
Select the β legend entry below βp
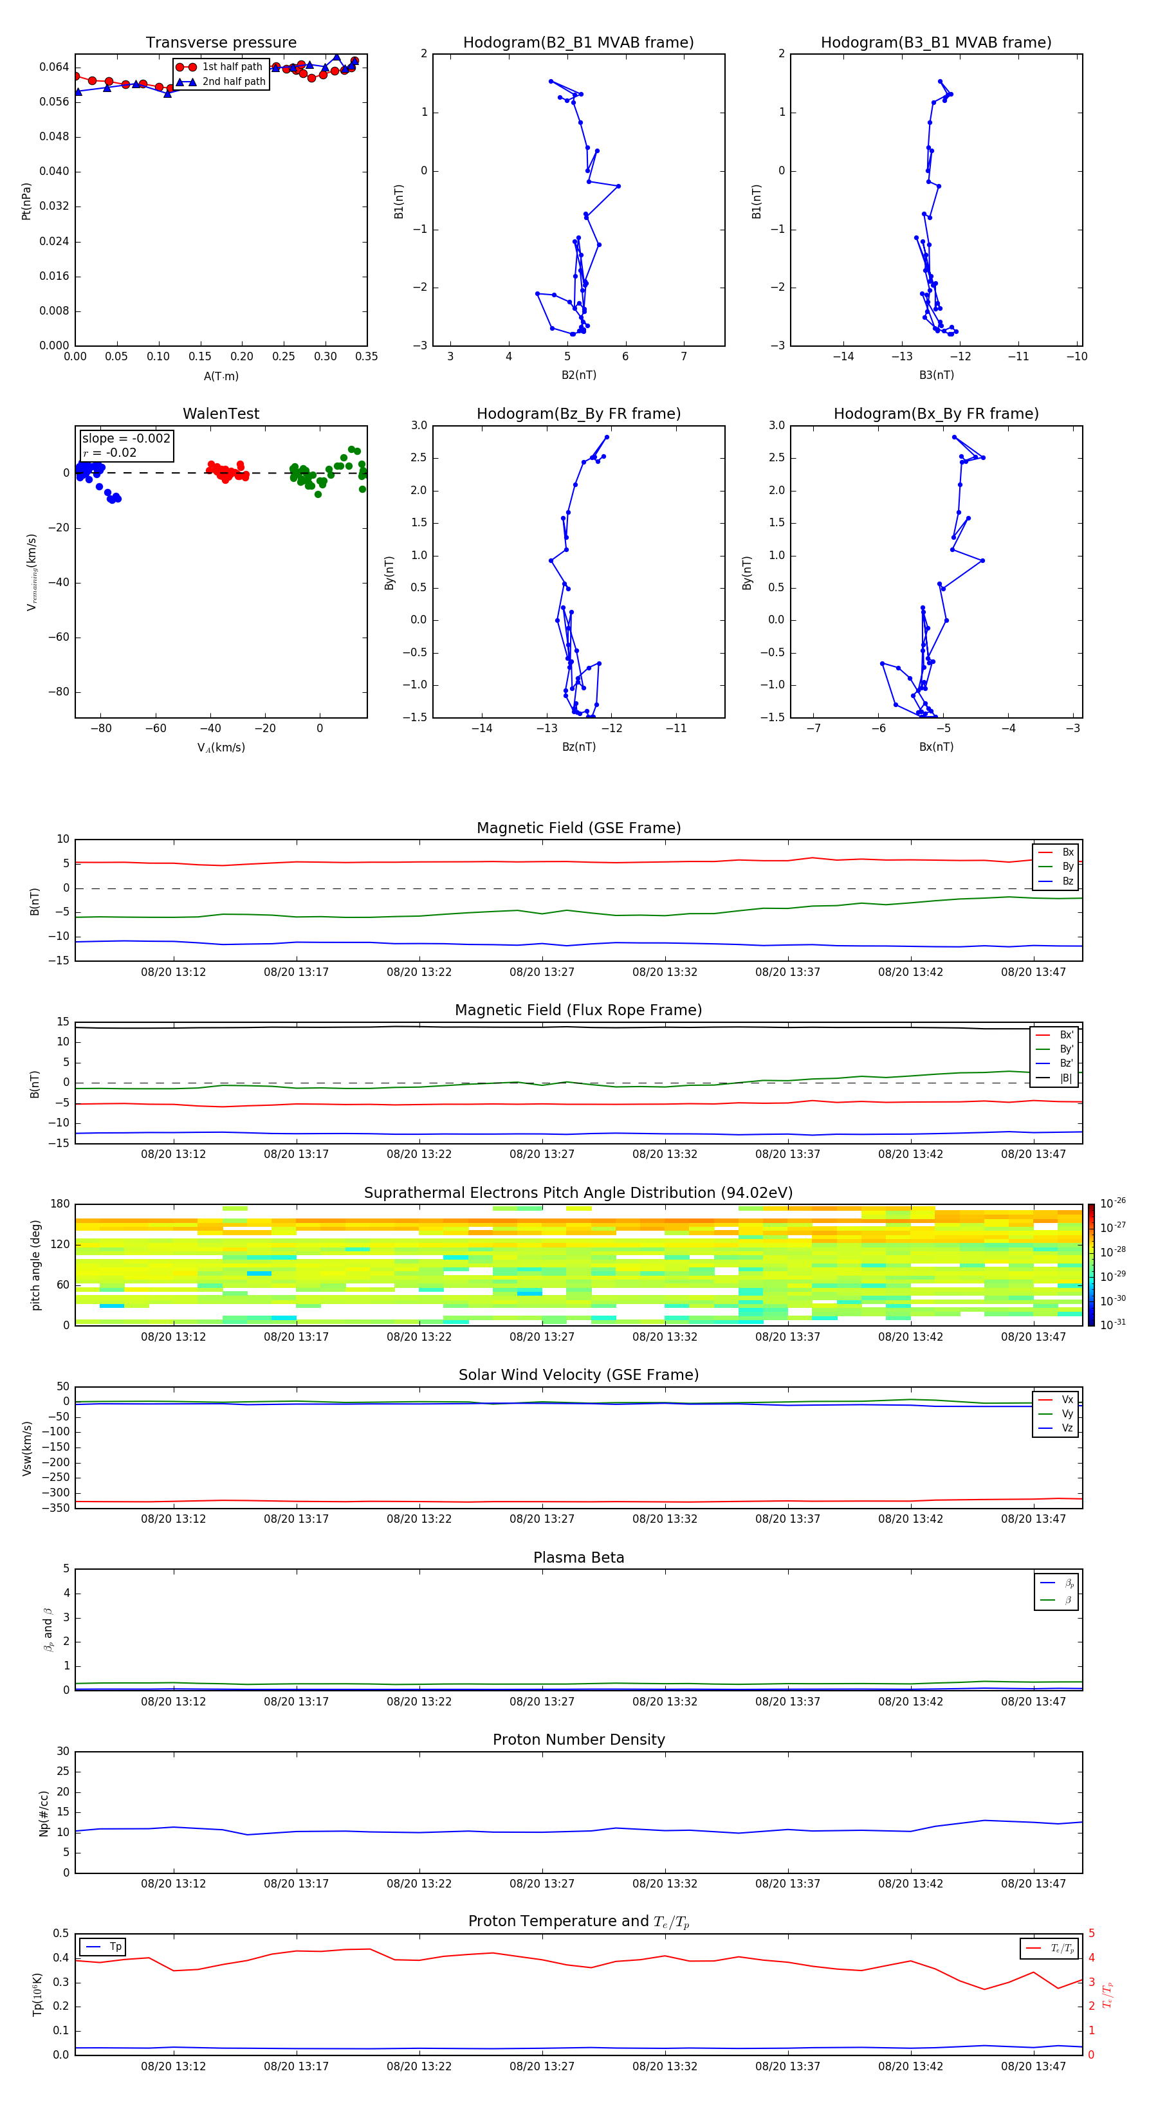click(x=1056, y=1600)
